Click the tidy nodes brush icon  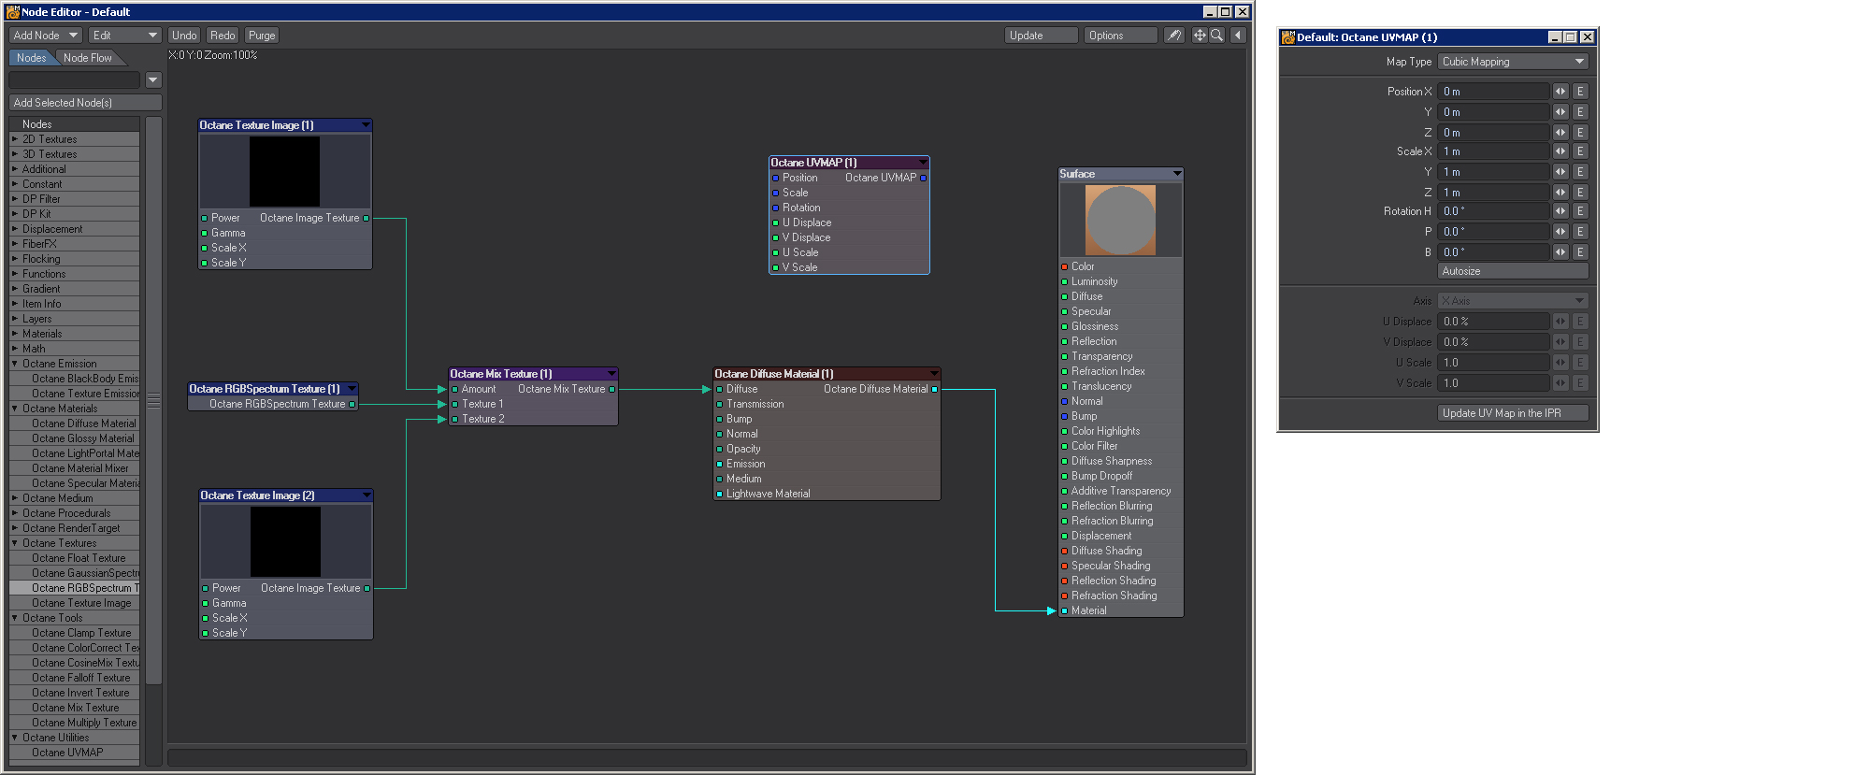[1174, 36]
